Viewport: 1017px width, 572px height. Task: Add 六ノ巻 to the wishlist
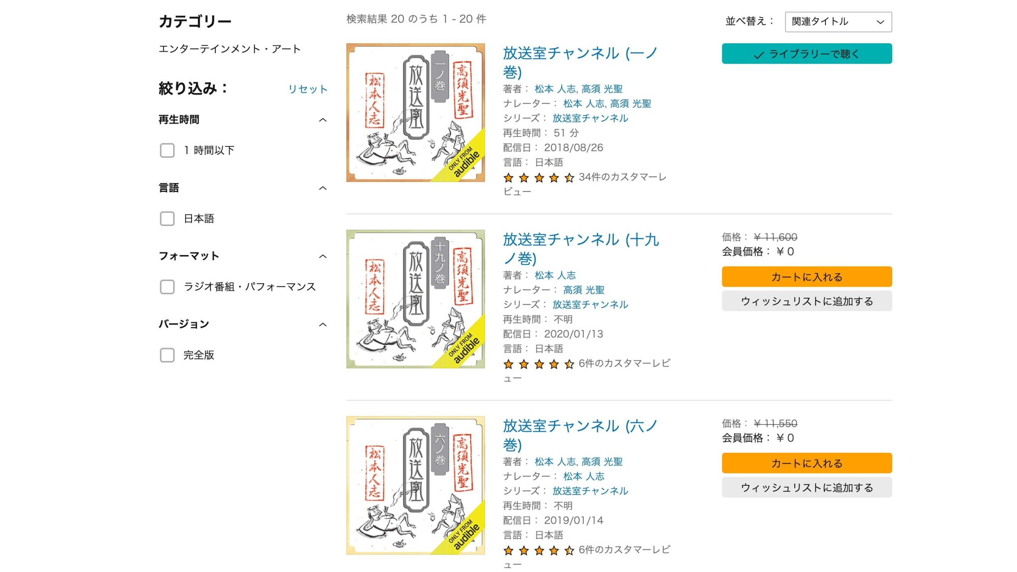(807, 487)
